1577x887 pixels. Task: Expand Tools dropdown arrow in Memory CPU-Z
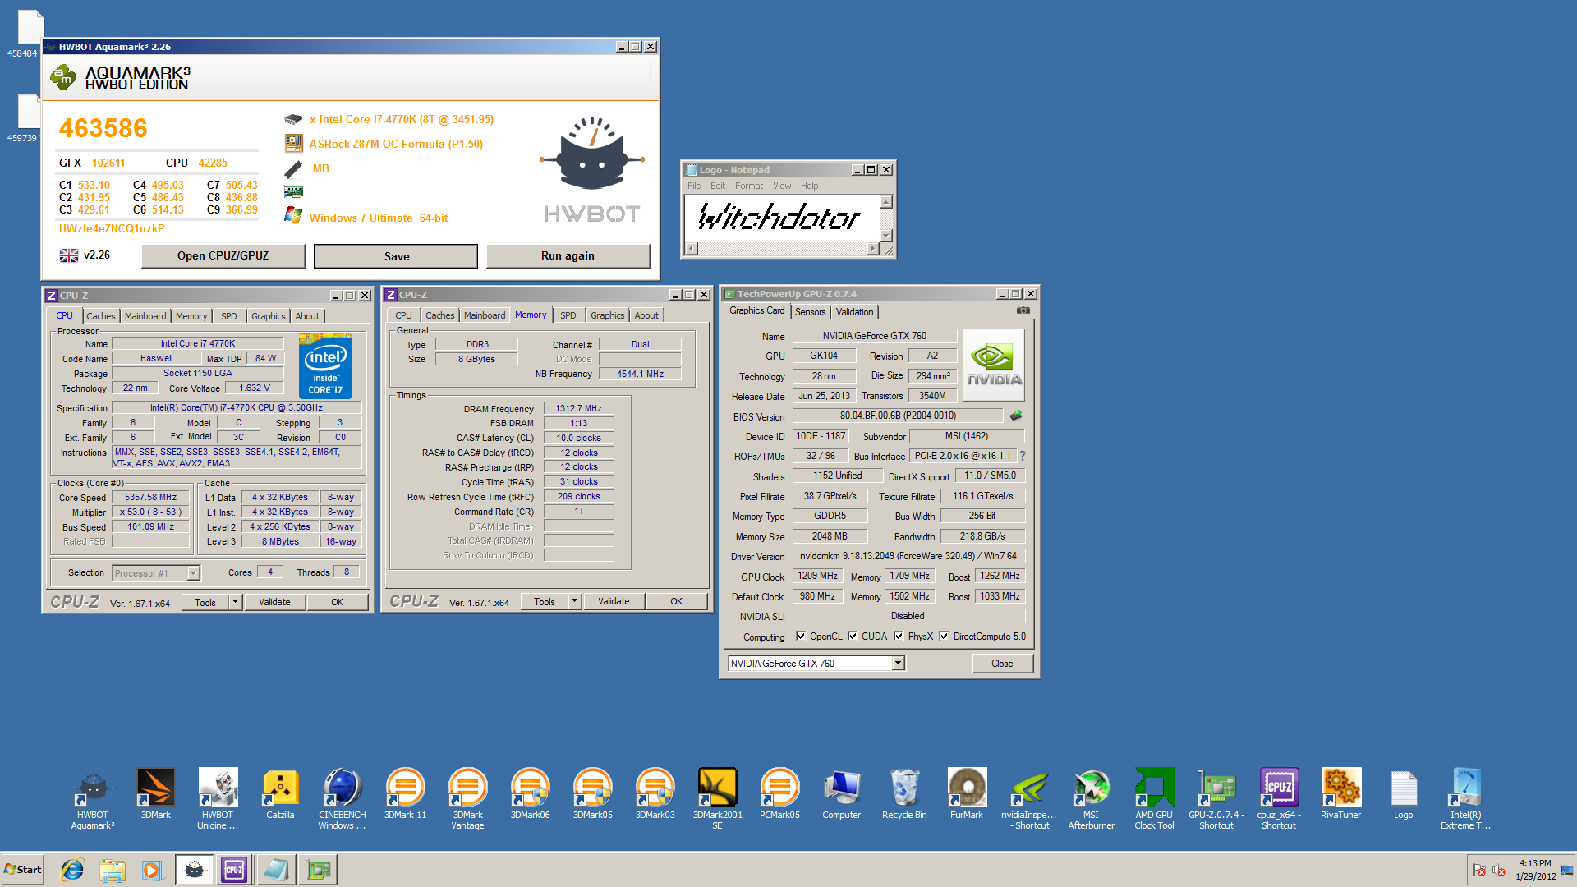click(x=574, y=601)
